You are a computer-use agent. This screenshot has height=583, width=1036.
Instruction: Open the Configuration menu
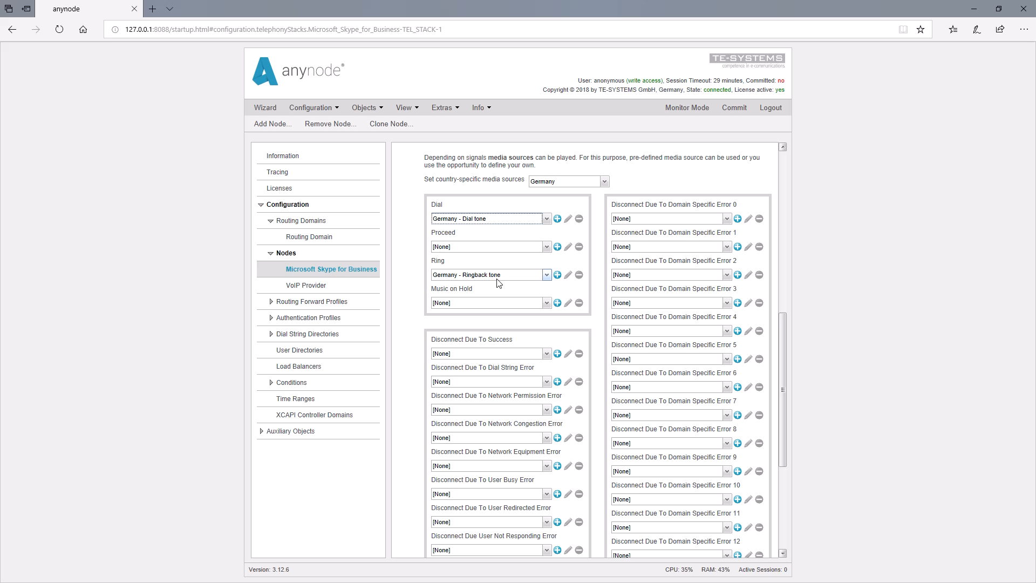(x=314, y=107)
